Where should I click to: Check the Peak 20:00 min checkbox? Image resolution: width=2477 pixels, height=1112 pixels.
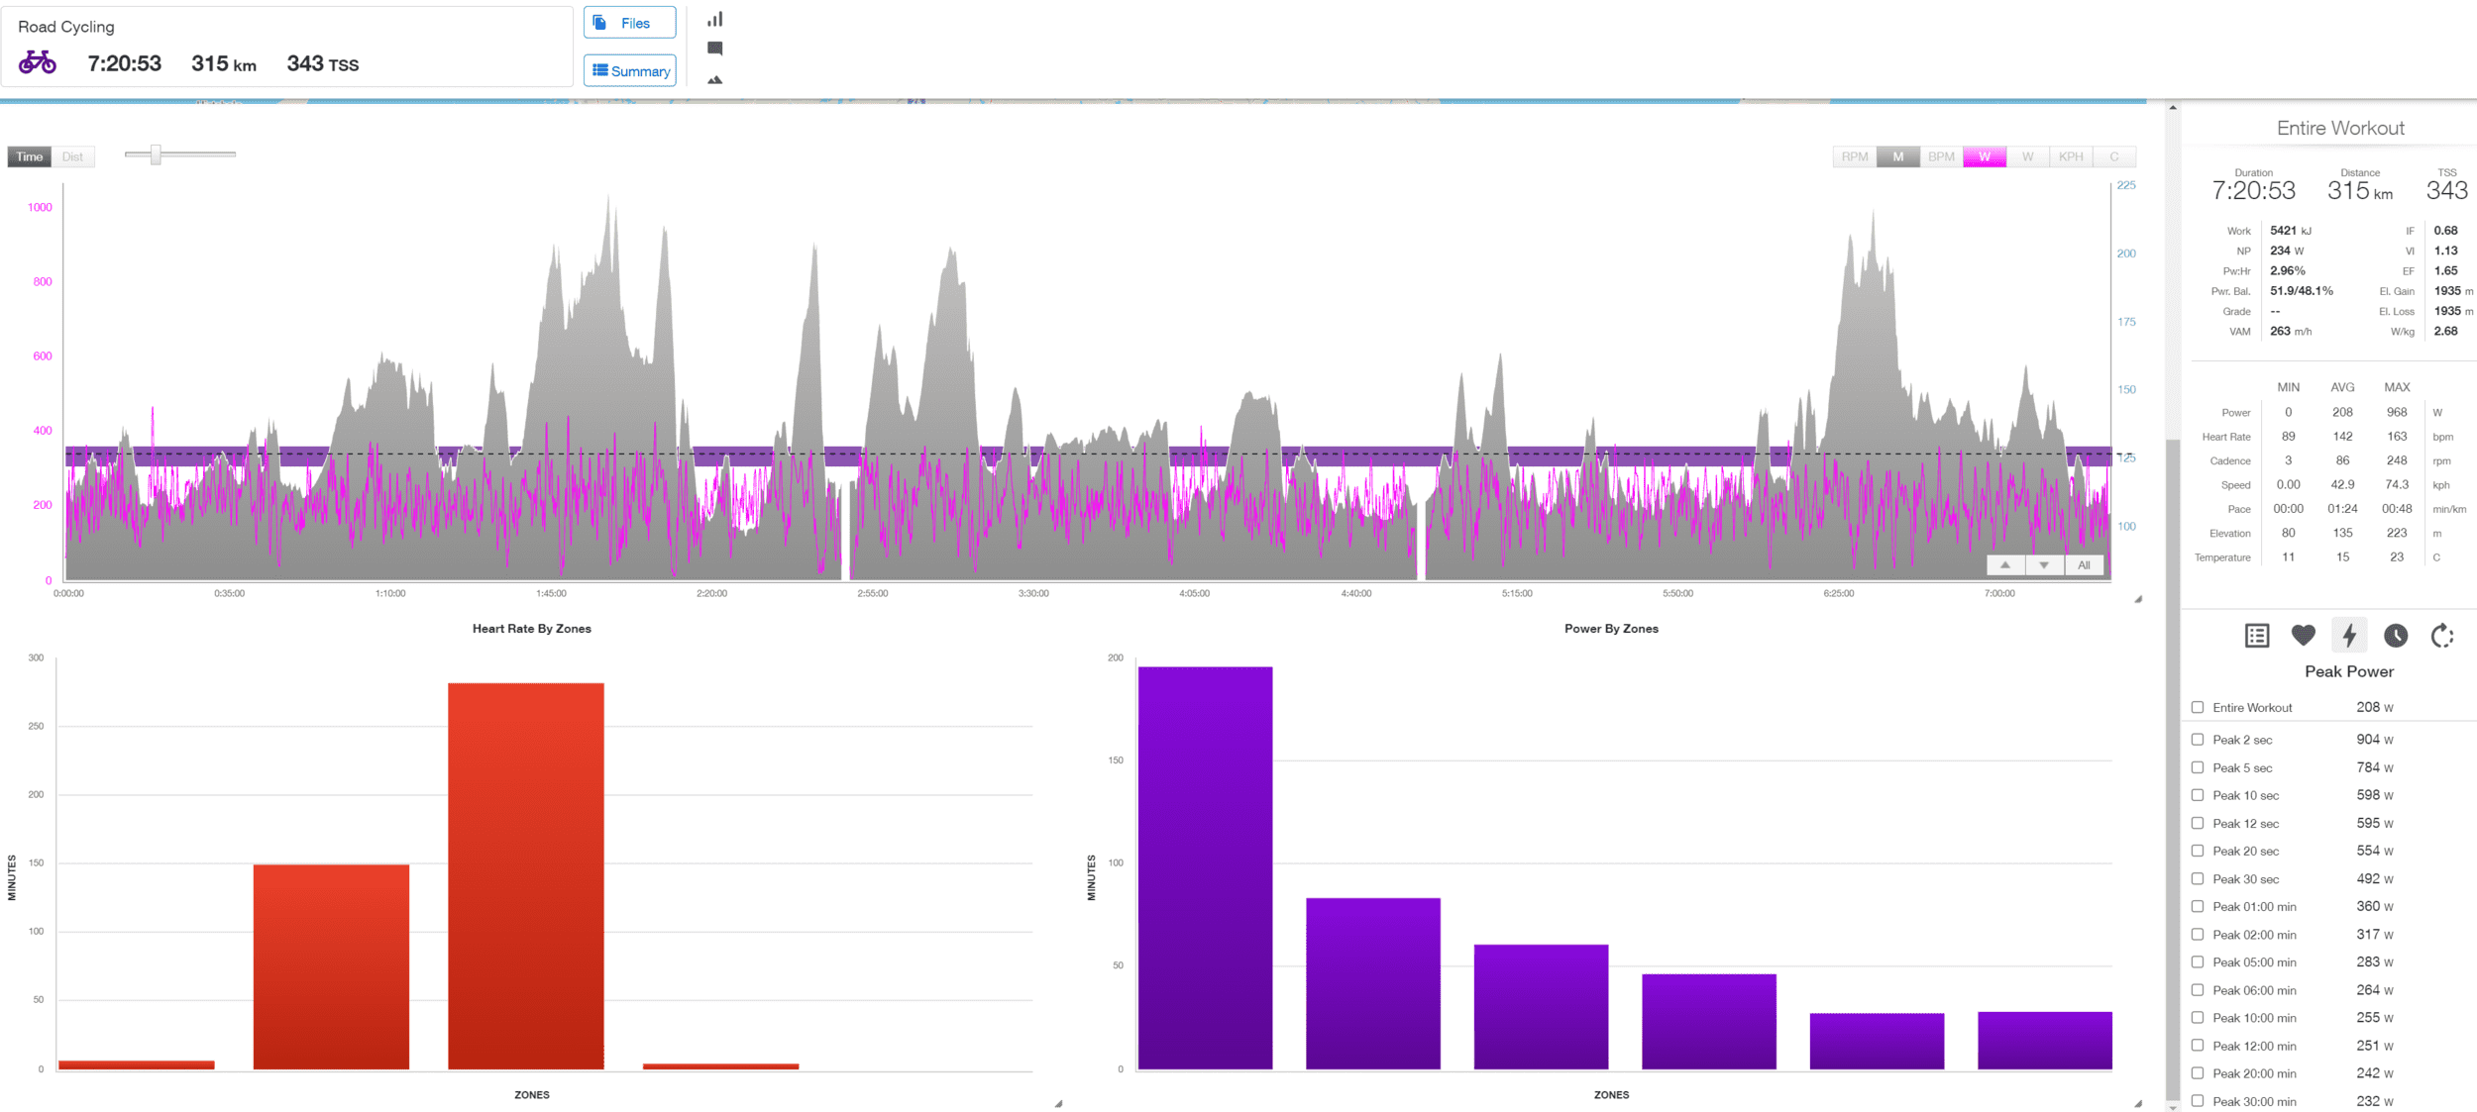click(2198, 1073)
